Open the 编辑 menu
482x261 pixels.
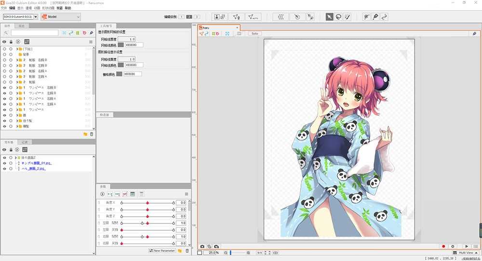point(12,8)
